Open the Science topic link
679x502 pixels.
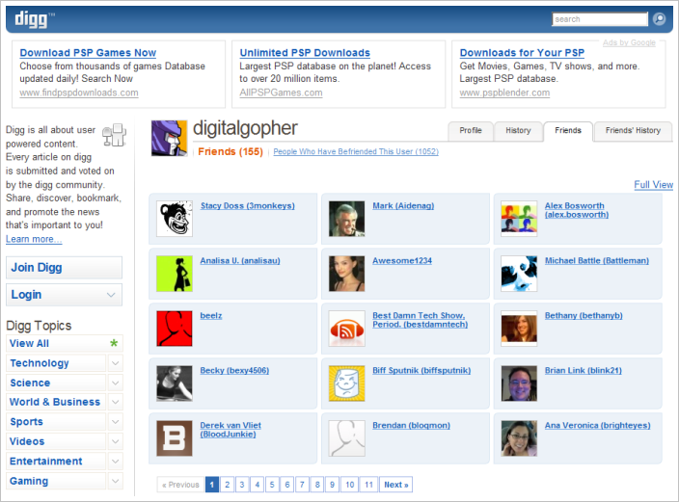30,383
